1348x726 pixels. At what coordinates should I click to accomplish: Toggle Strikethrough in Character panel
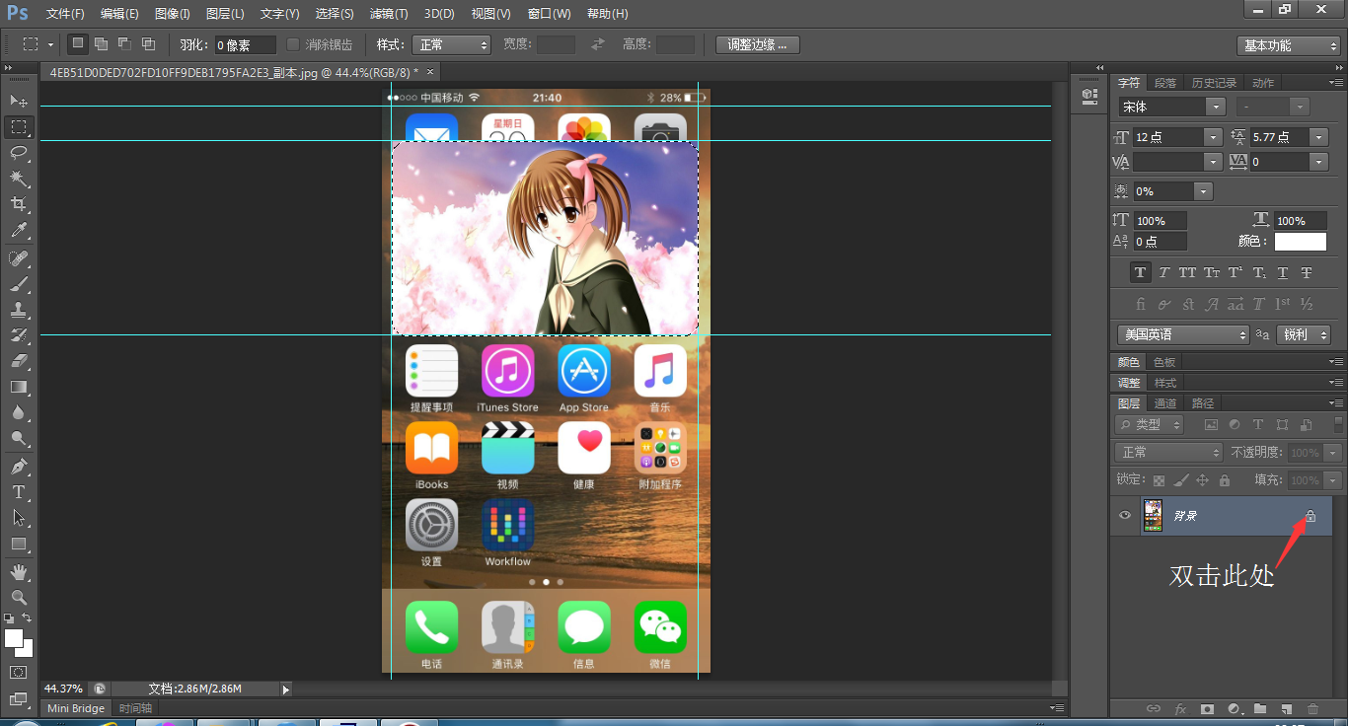pyautogui.click(x=1307, y=272)
